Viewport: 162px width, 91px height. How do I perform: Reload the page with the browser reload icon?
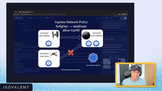(x=18, y=14)
